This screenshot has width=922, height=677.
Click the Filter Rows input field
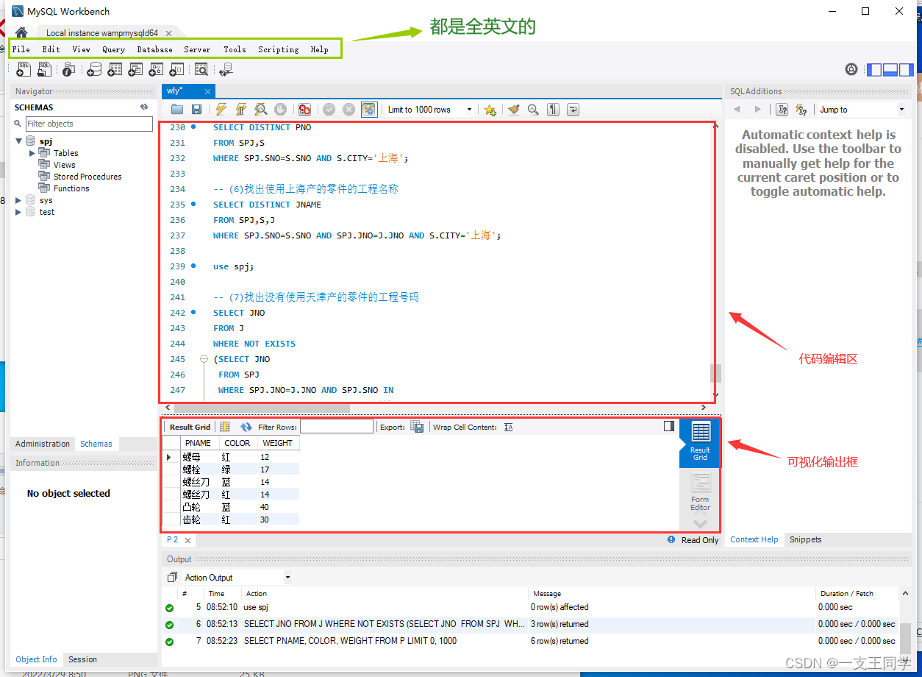point(338,426)
